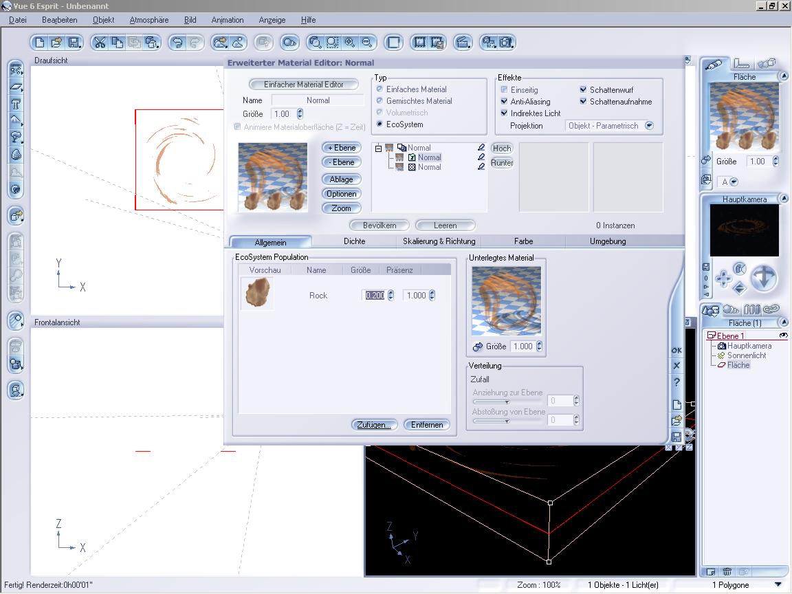Toggle the Anti-Aliasing checkbox
Screen dimensions: 792x594
point(503,101)
